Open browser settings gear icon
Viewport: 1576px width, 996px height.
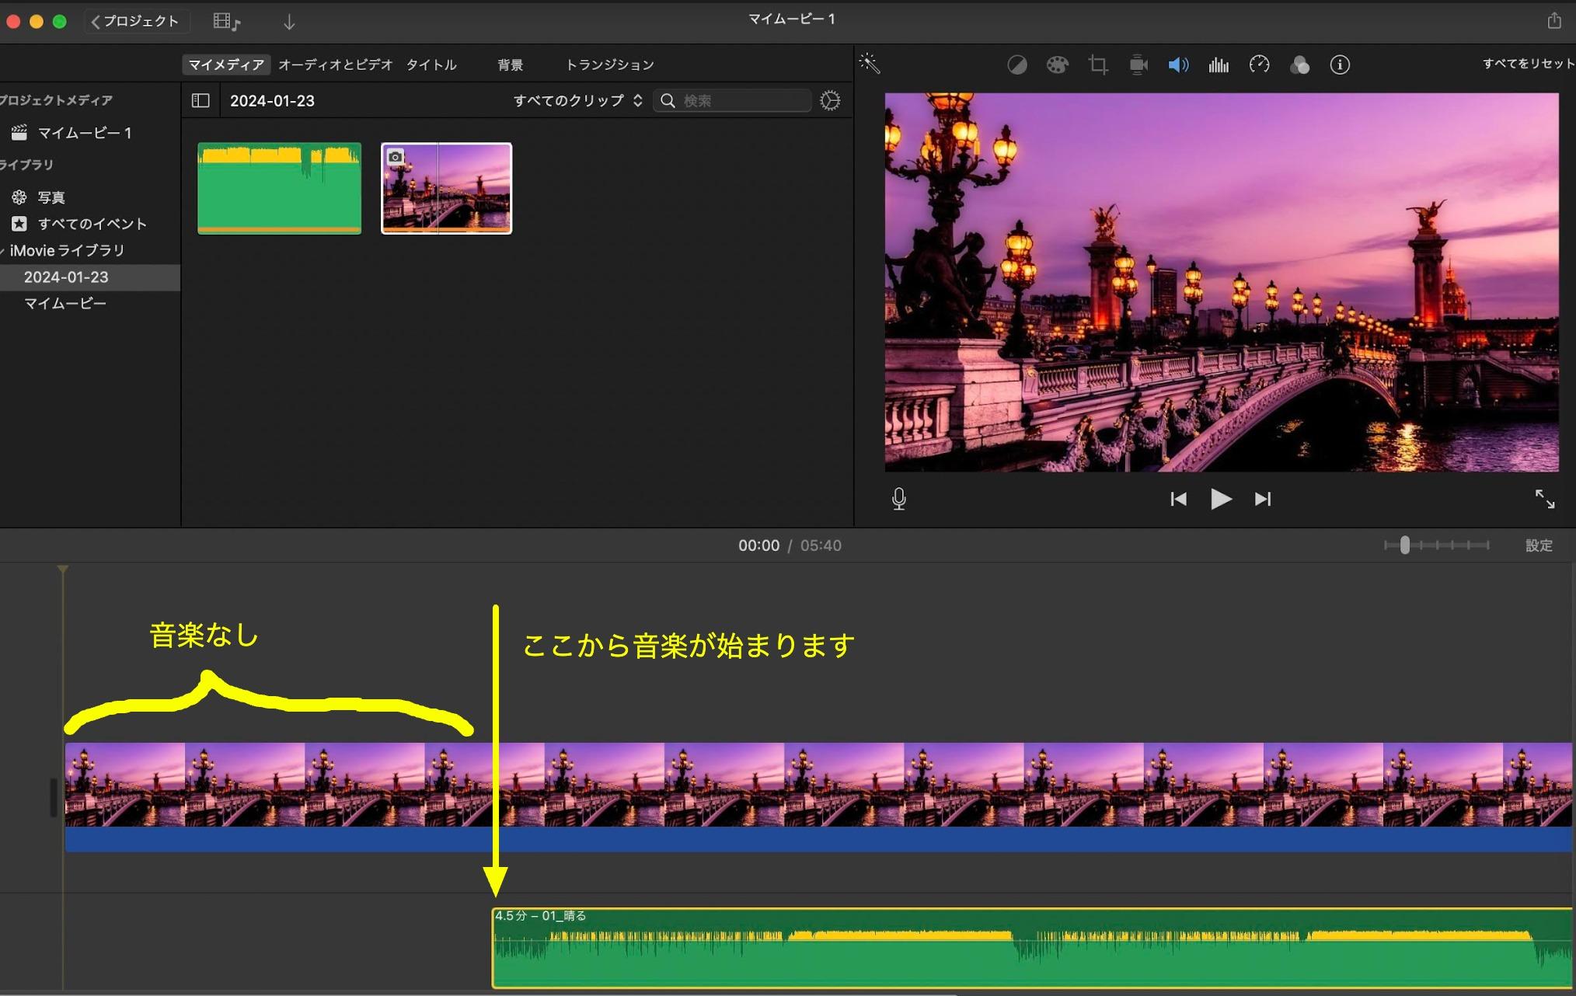[830, 100]
